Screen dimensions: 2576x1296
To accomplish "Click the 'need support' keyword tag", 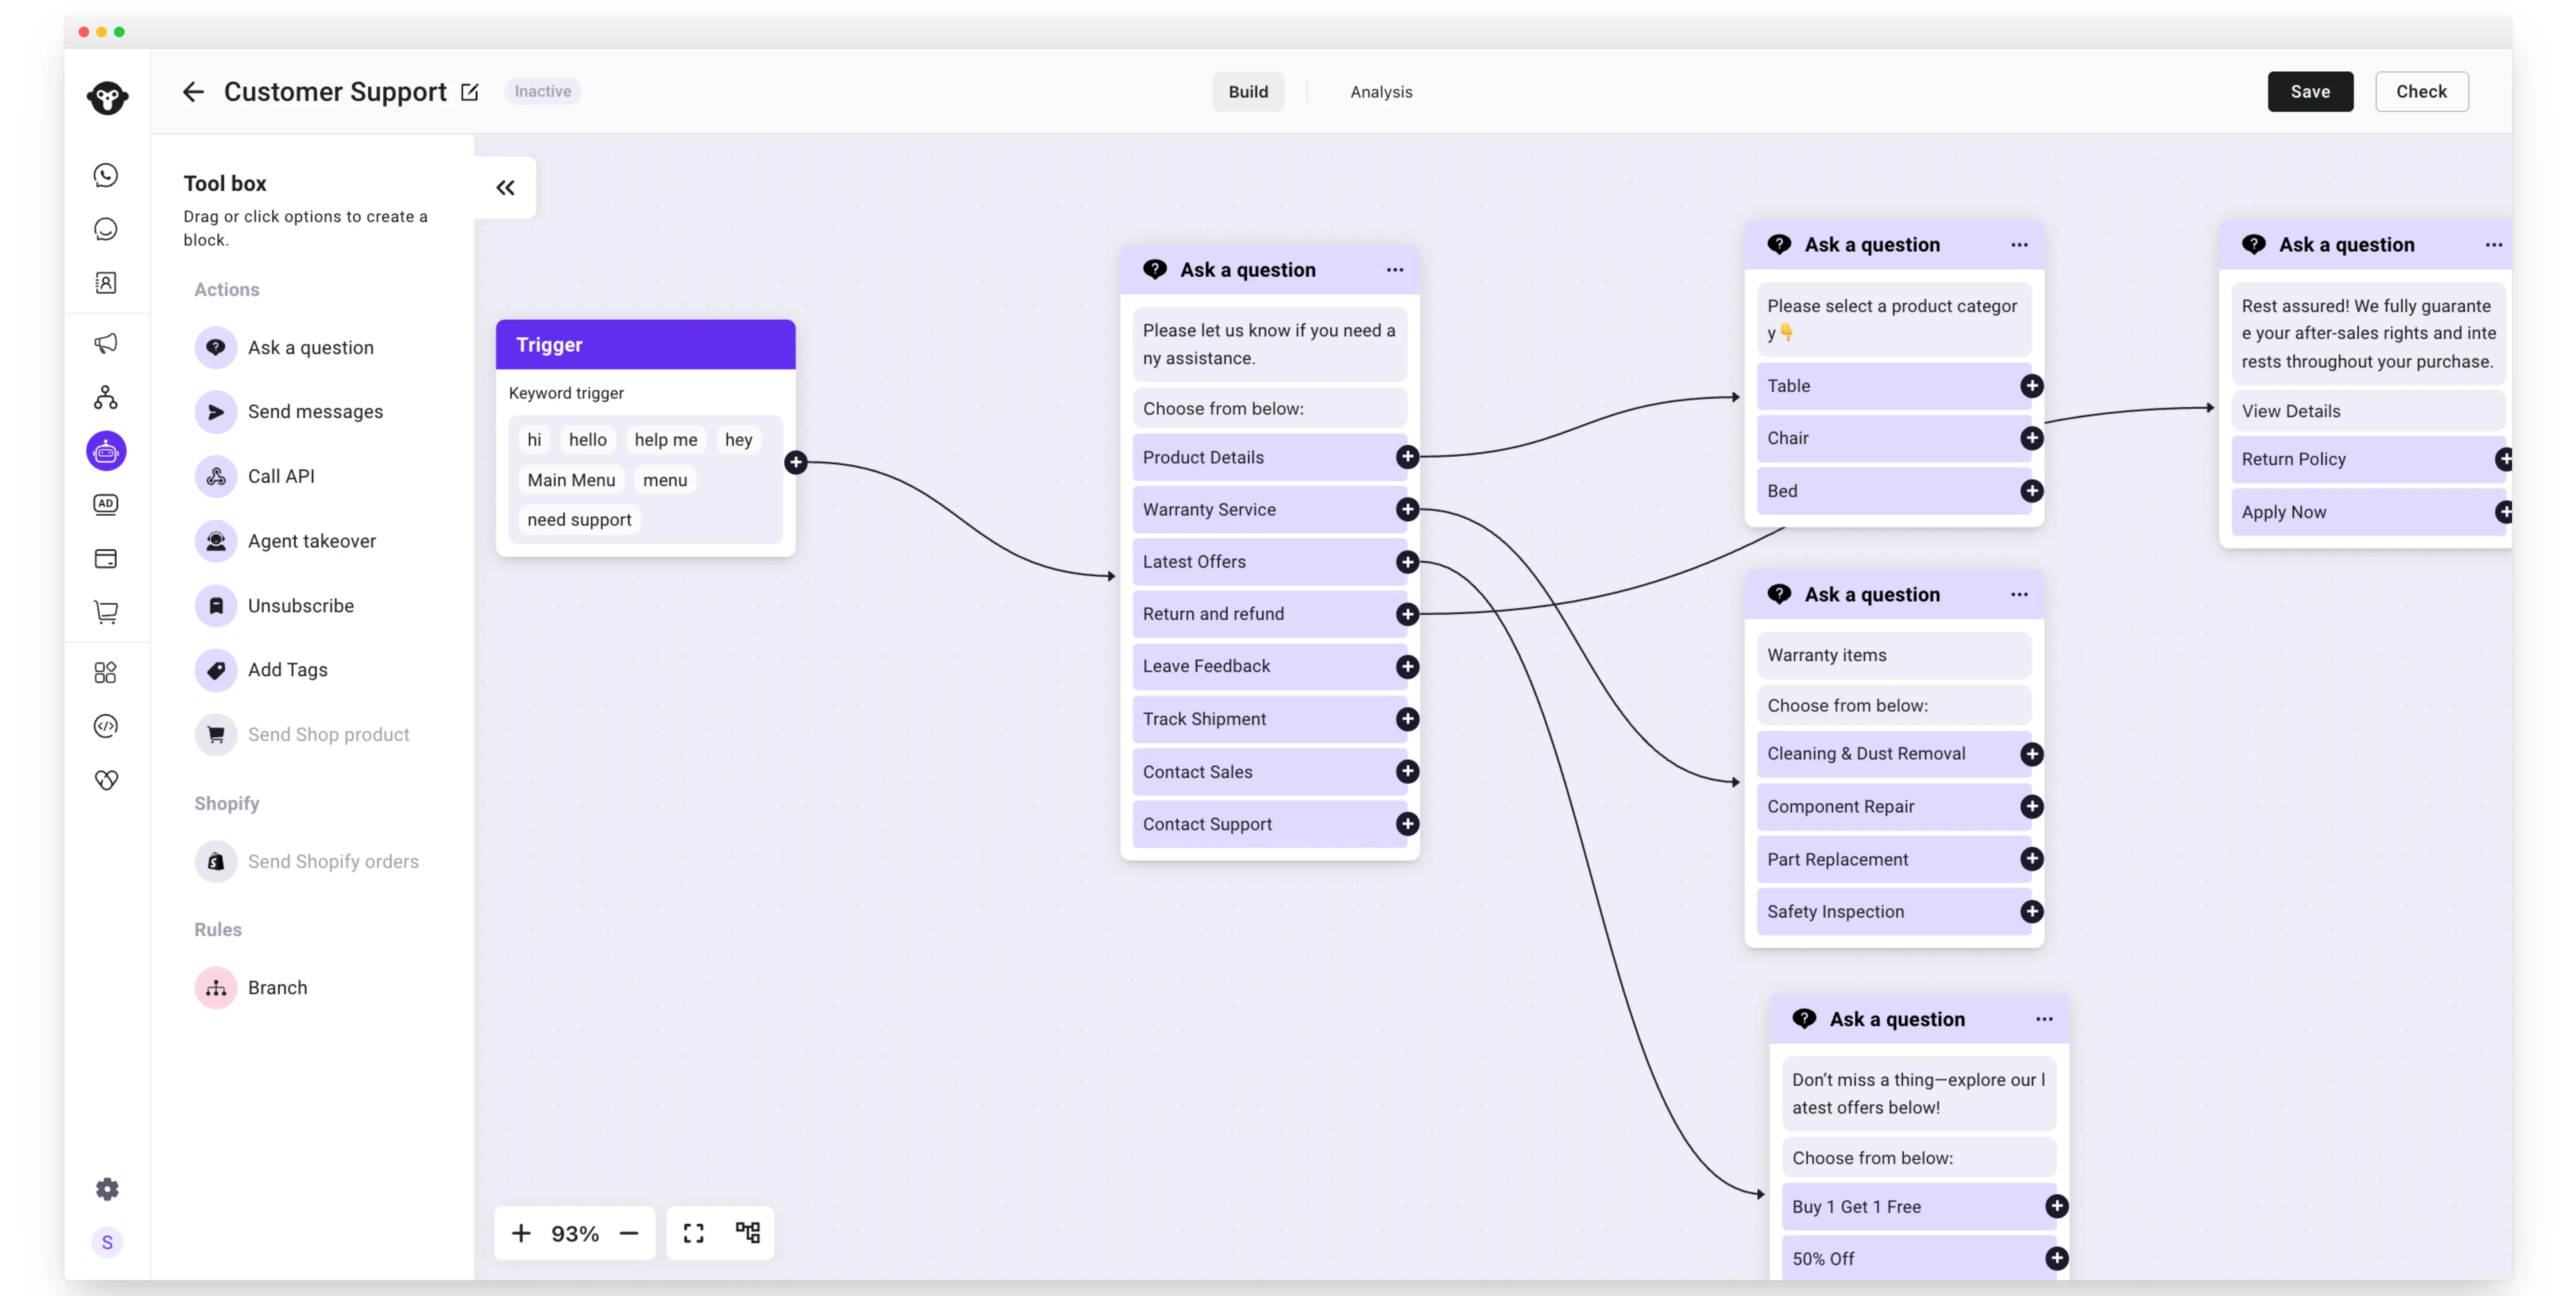I will coord(579,520).
